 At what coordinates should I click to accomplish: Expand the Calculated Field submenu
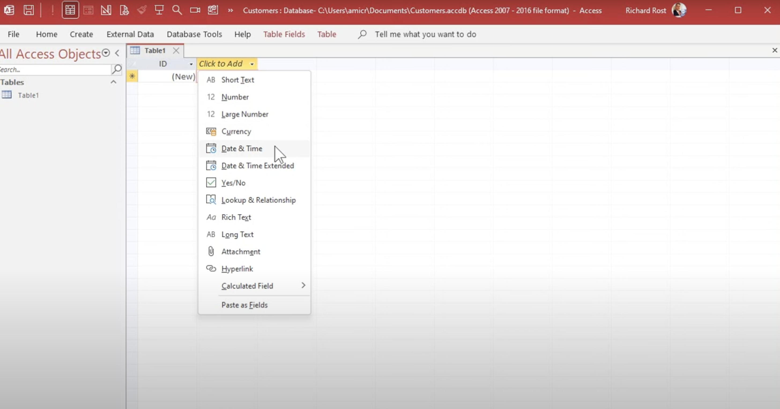point(254,286)
